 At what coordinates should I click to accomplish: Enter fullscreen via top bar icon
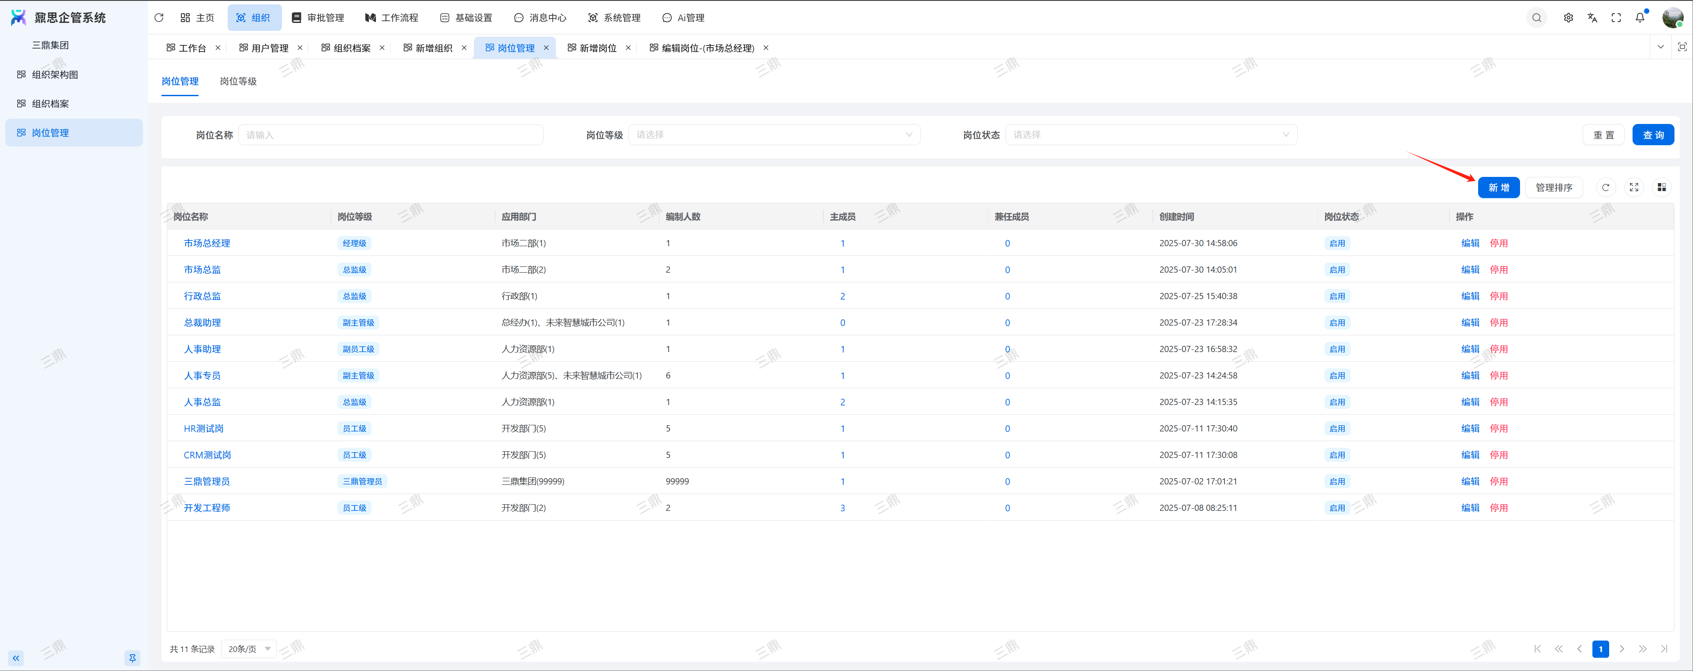[1615, 18]
